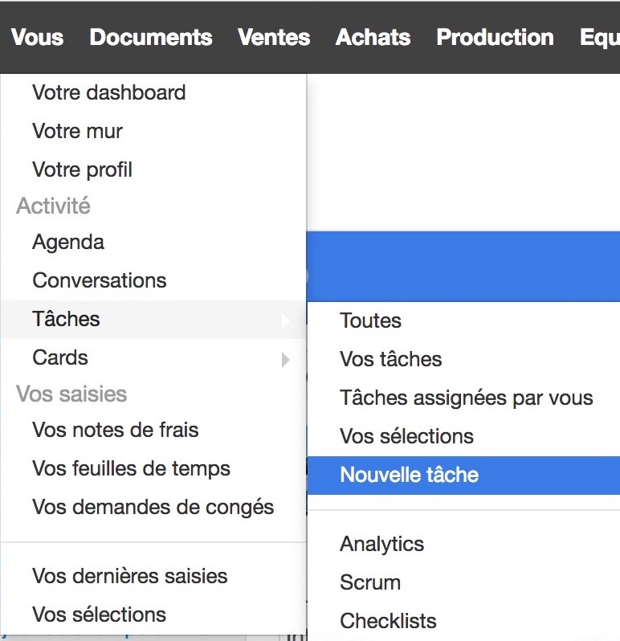Open the Ventes menu

274,37
